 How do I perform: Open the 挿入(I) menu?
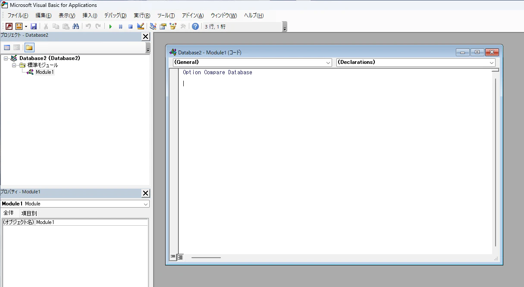click(x=90, y=16)
